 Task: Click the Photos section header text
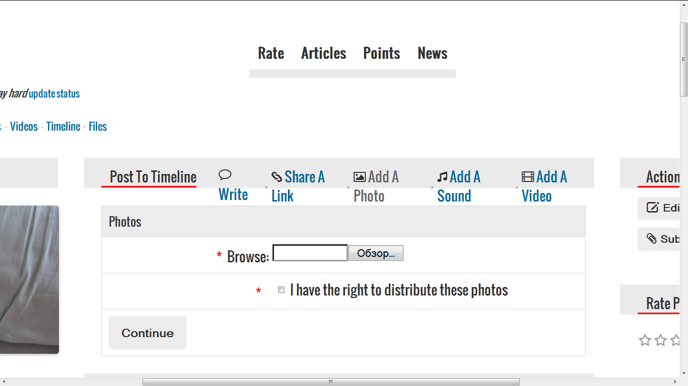pyautogui.click(x=125, y=222)
